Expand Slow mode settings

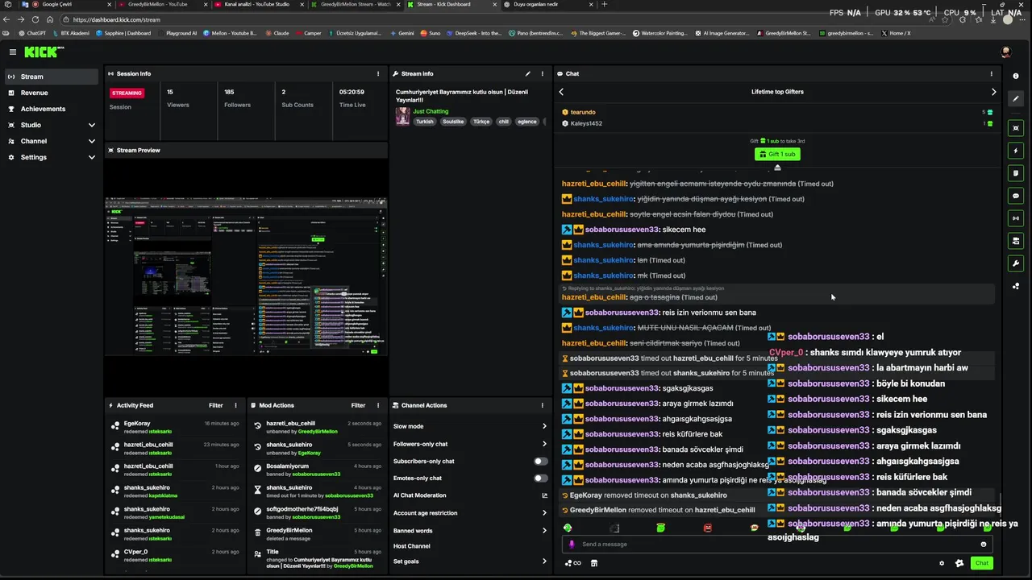click(x=470, y=426)
